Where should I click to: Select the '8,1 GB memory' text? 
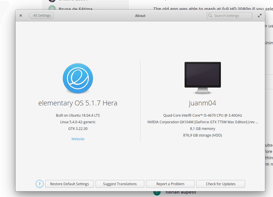tap(202, 128)
